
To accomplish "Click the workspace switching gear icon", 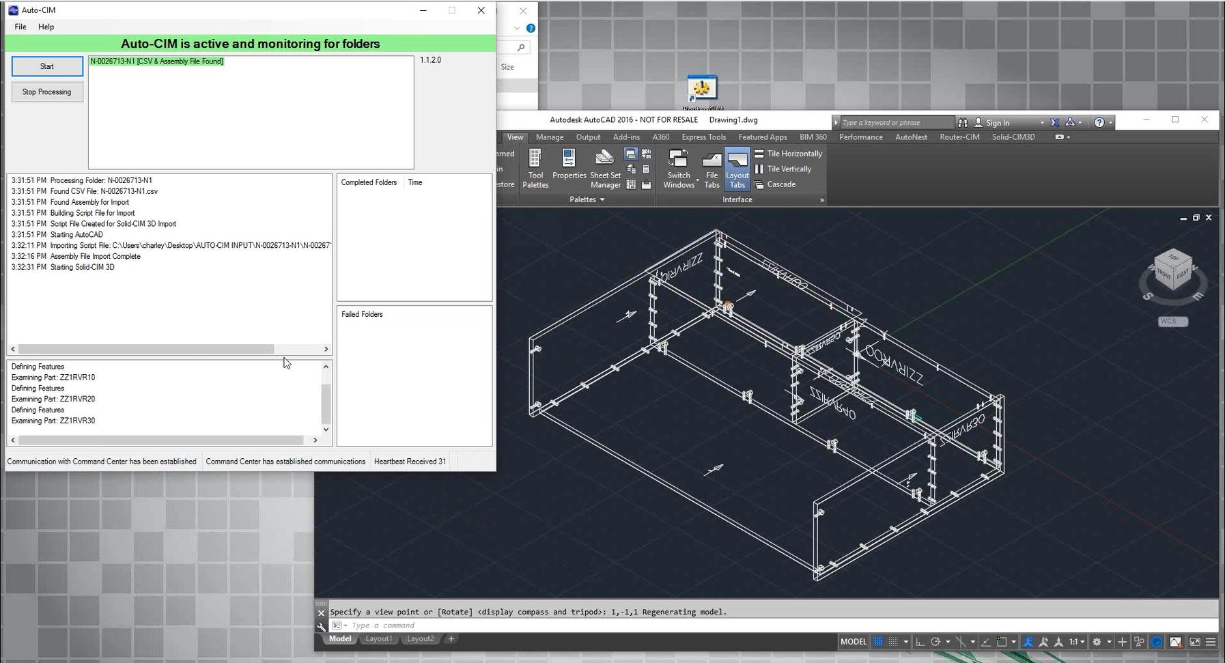I will click(1097, 642).
